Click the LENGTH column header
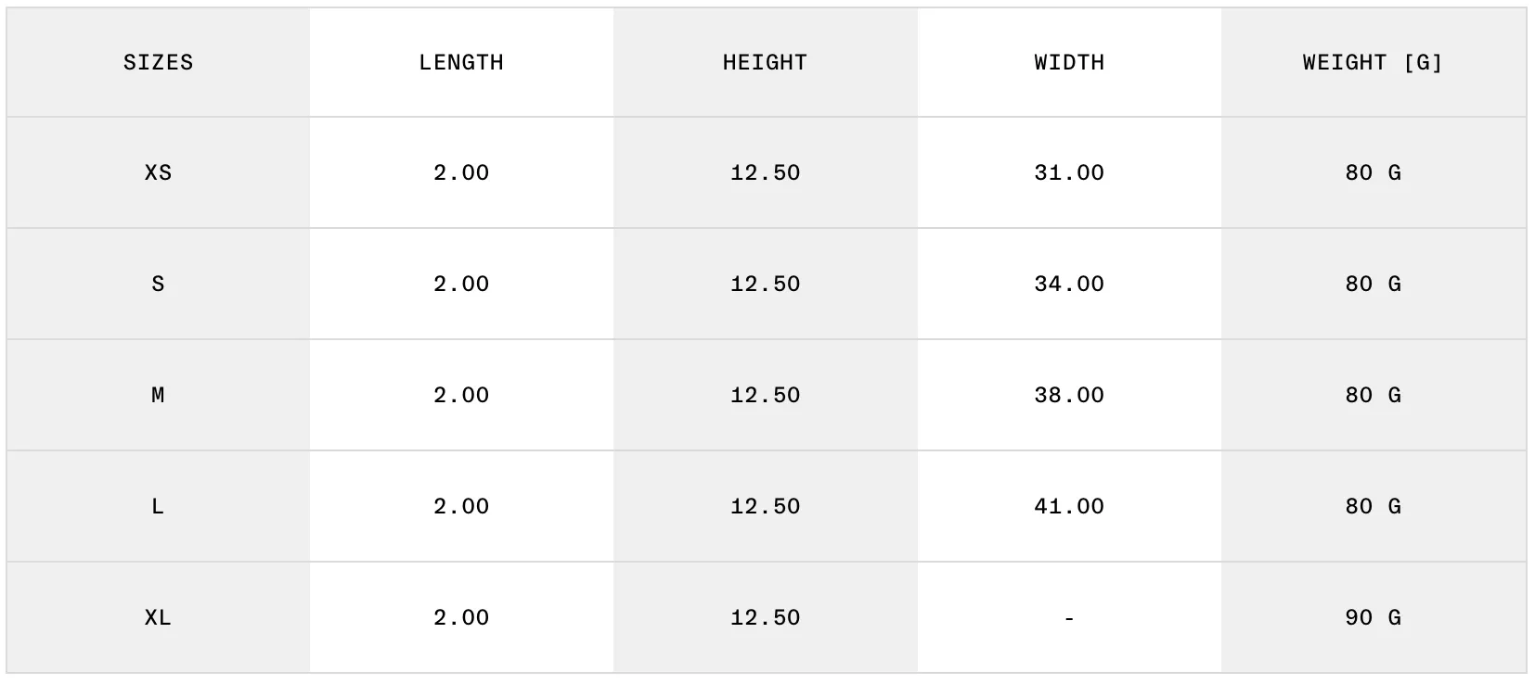This screenshot has height=684, width=1535. click(461, 62)
